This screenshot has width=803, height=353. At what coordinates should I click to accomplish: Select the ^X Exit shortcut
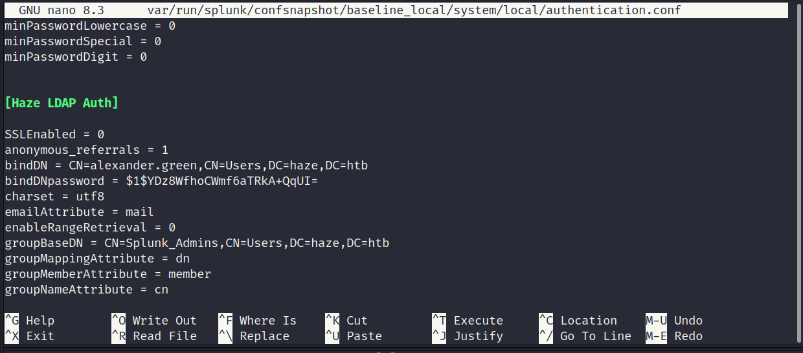30,336
